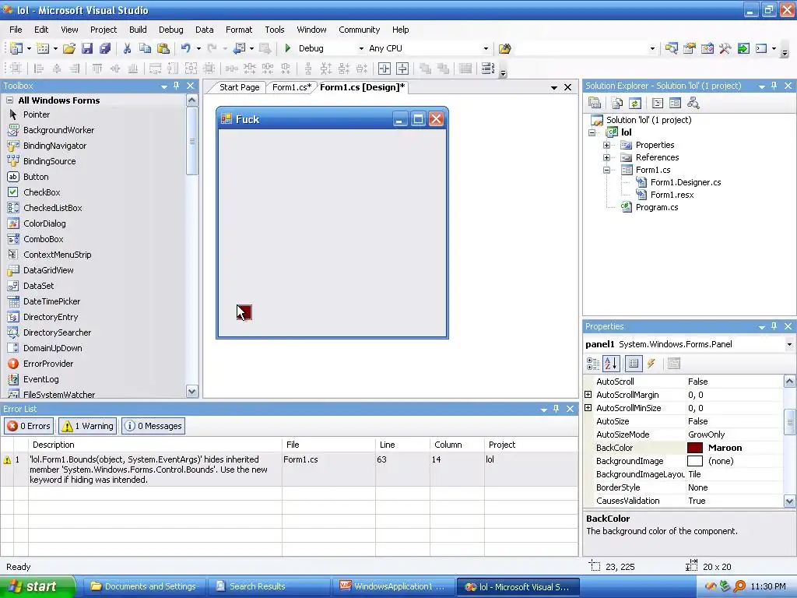Click the Description column header in Error List
This screenshot has width=797, height=598.
pyautogui.click(x=155, y=445)
